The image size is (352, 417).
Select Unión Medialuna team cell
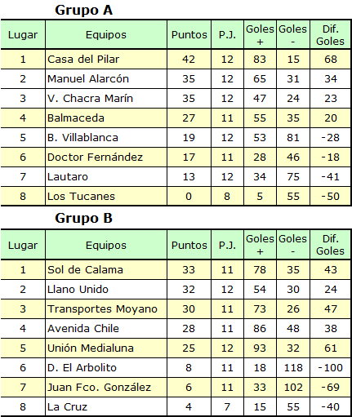click(x=106, y=348)
